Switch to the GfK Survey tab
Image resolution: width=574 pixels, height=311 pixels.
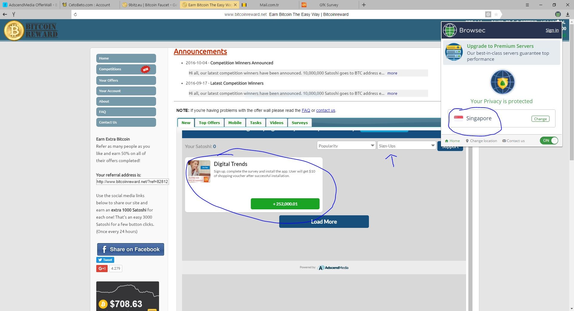point(329,5)
